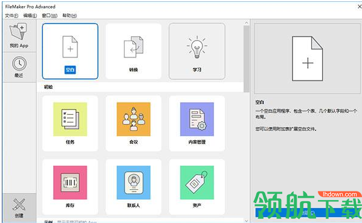
Task: Open the 学习 learn option
Action: (197, 51)
